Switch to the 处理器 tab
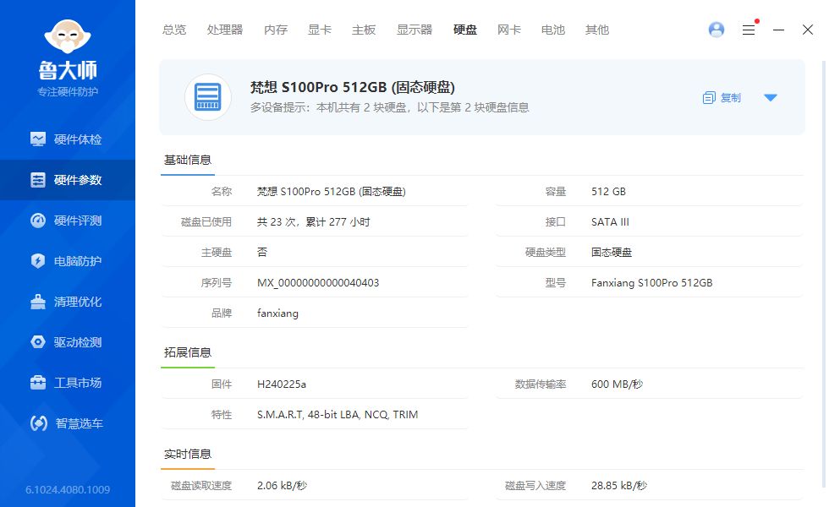 [225, 30]
